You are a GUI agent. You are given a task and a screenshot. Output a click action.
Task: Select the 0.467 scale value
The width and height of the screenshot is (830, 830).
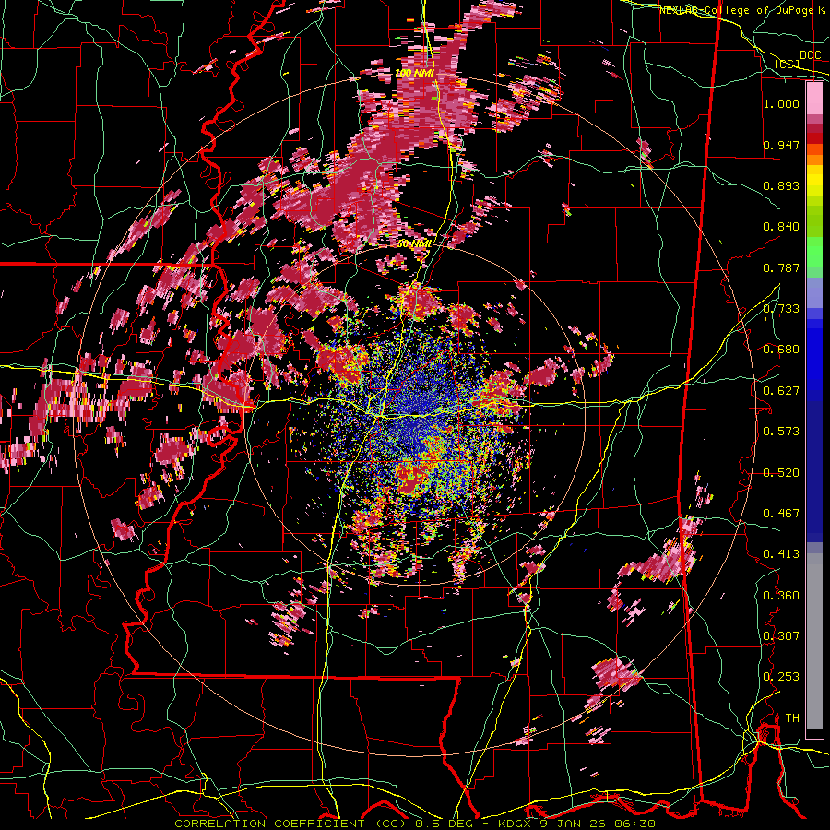(781, 514)
